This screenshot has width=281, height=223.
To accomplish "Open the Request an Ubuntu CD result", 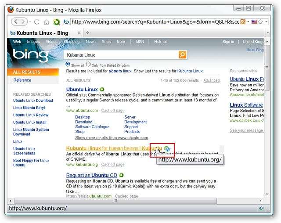I will click(92, 175).
